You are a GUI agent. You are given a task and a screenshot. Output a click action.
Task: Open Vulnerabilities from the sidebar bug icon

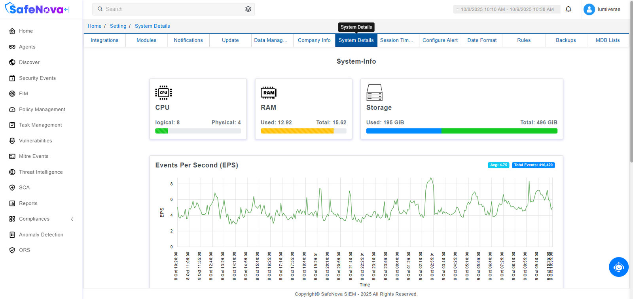12,141
